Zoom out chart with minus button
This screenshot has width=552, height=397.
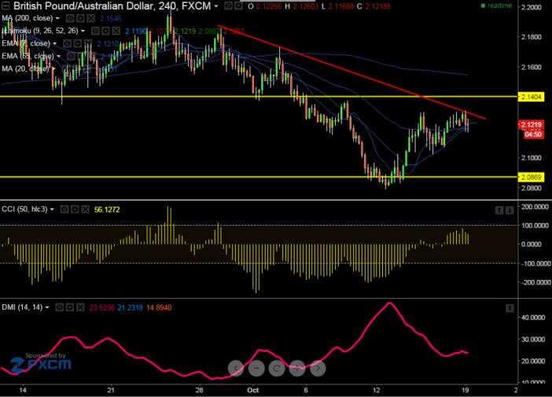tap(256, 368)
